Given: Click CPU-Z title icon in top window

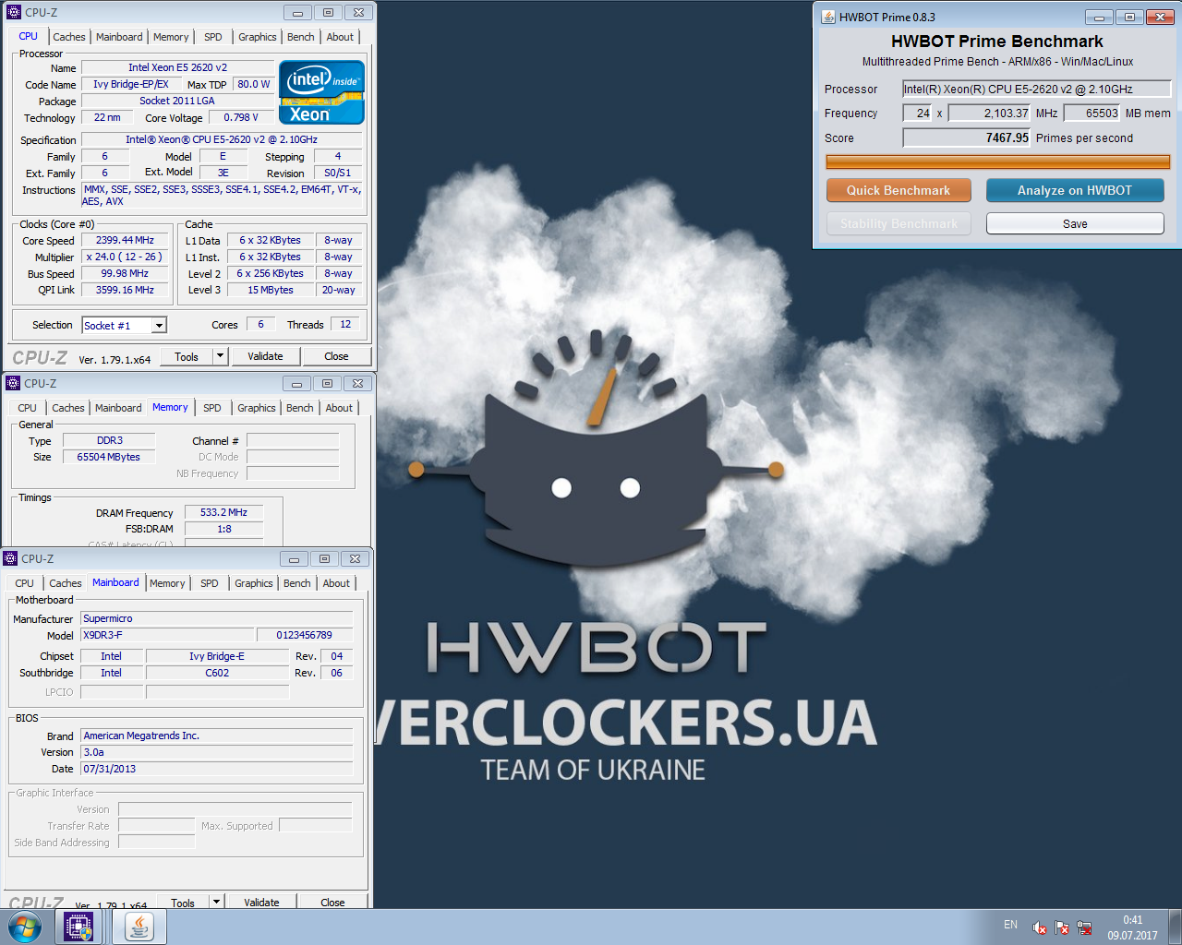Looking at the screenshot, I should click(x=14, y=12).
